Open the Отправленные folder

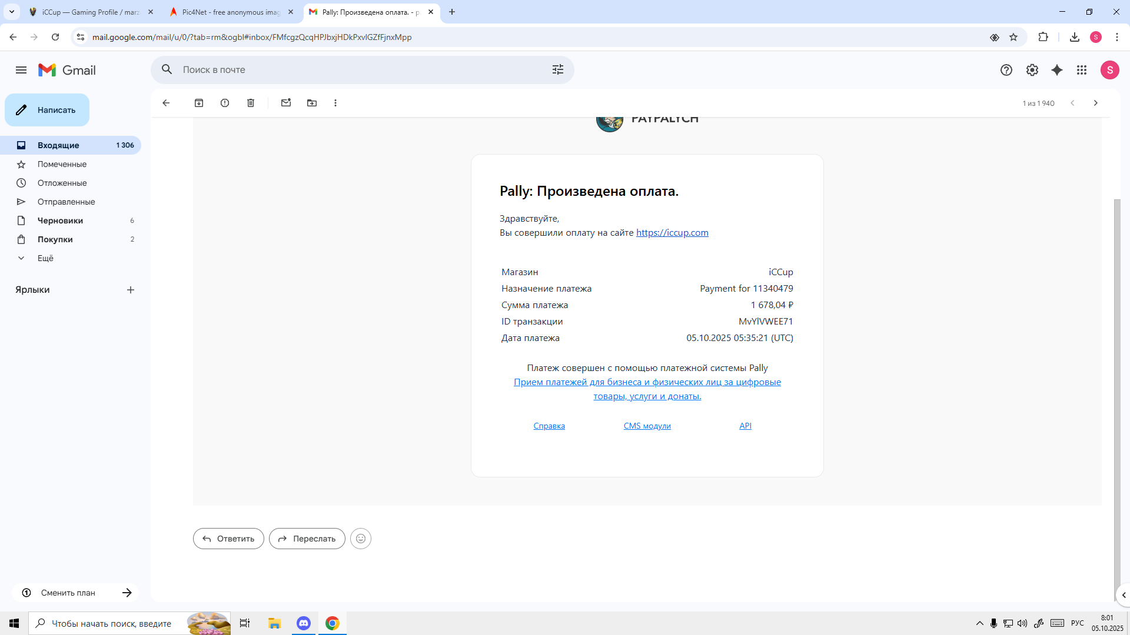(x=66, y=202)
